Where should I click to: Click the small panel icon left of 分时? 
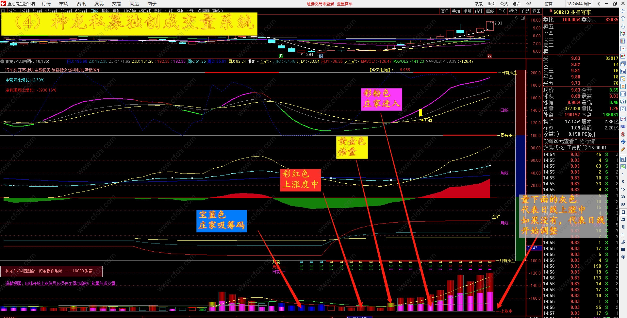click(x=3, y=11)
